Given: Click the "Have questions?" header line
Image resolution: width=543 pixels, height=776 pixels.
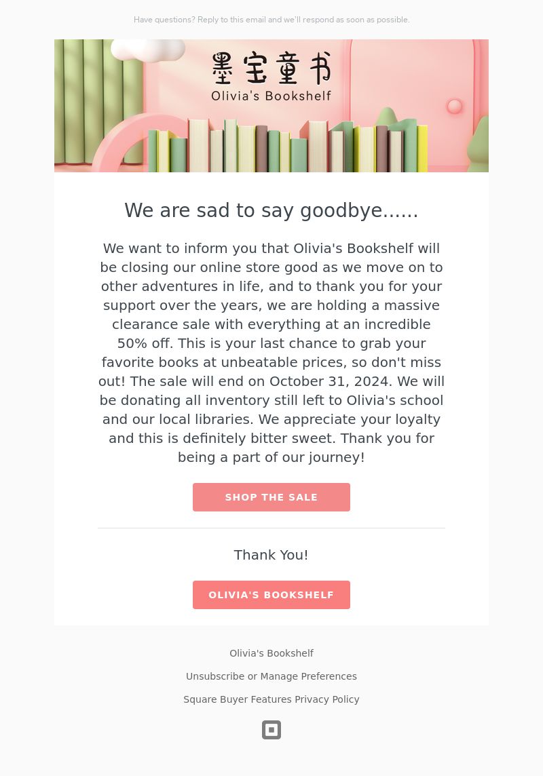Looking at the screenshot, I should (271, 20).
